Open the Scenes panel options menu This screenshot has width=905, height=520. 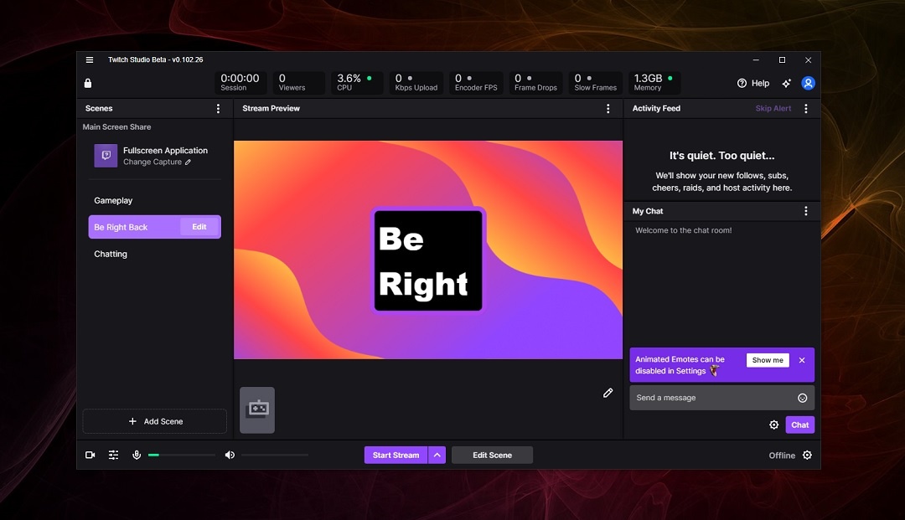tap(219, 109)
